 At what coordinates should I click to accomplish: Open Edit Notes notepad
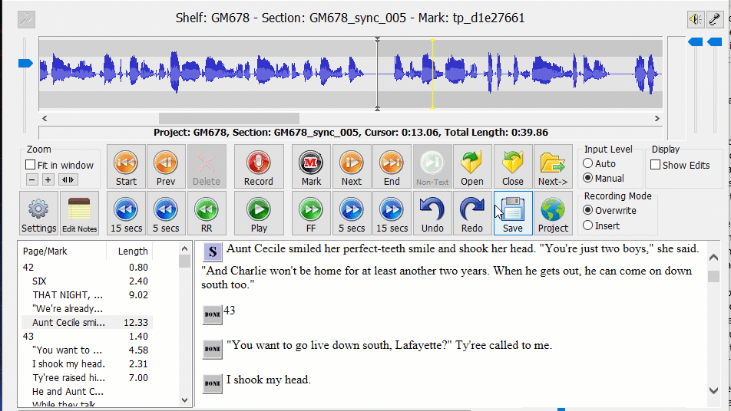pyautogui.click(x=79, y=213)
